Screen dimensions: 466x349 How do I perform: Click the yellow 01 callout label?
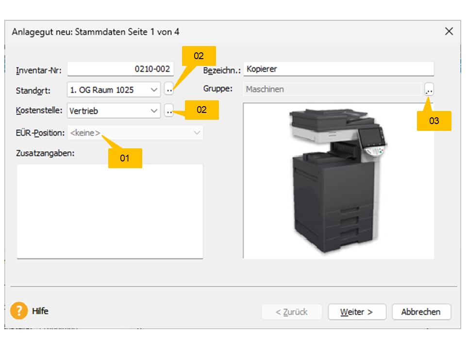125,159
